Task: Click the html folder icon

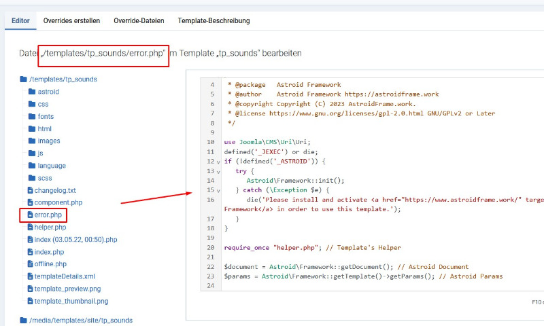Action: (x=32, y=128)
